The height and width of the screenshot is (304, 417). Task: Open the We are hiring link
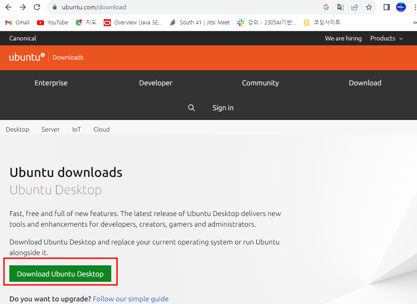pos(343,38)
